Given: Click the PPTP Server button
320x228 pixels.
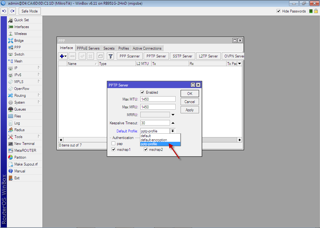Looking at the screenshot, I should tap(156, 56).
